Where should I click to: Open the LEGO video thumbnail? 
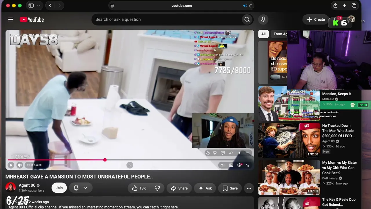coord(289,140)
